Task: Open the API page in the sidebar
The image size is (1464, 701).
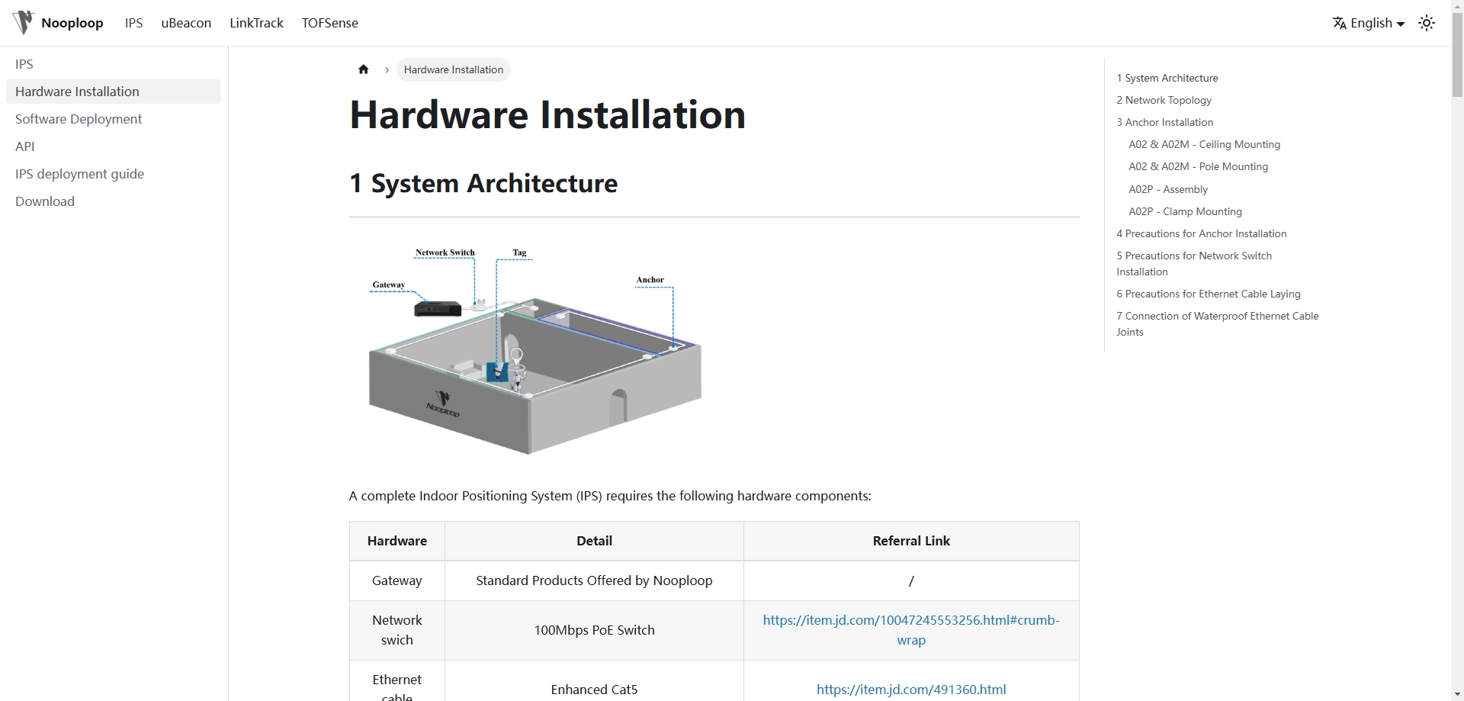Action: (113, 146)
